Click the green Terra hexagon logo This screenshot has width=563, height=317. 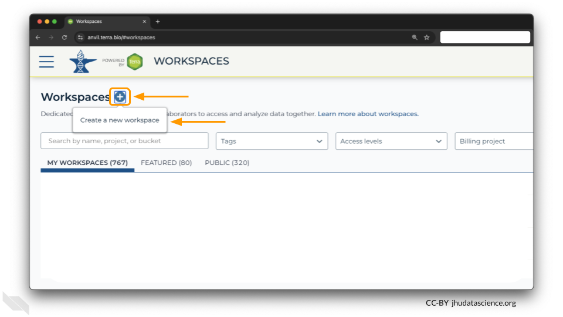tap(135, 62)
